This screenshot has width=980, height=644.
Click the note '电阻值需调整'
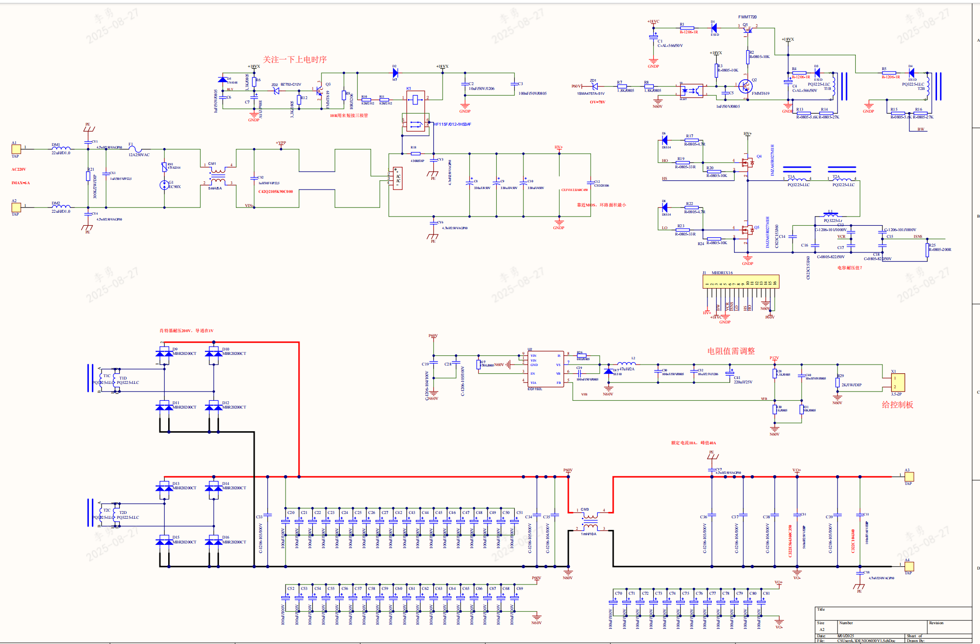[x=731, y=351]
